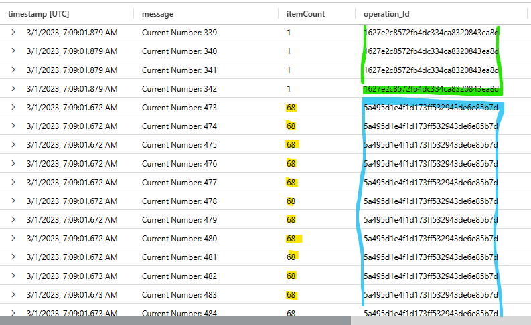Expand row showing Current Number: 477
Viewport: 531px width, 325px height.
13,182
